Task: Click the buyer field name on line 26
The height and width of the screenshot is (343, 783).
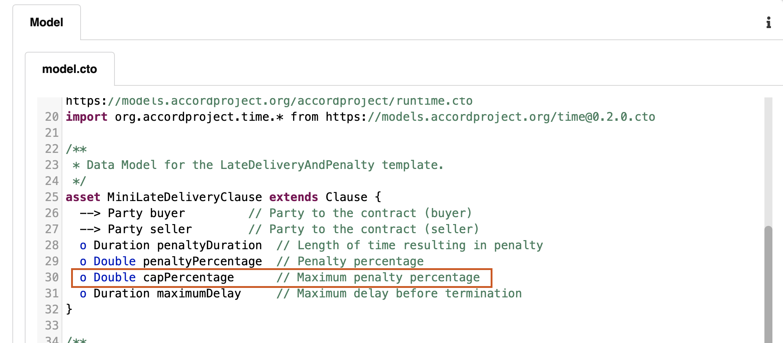Action: point(167,213)
